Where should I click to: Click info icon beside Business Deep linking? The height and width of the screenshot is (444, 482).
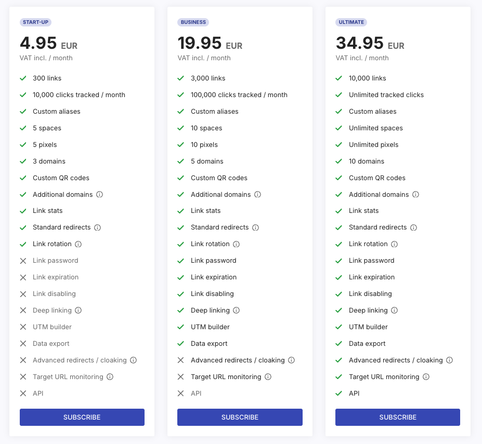pos(237,311)
